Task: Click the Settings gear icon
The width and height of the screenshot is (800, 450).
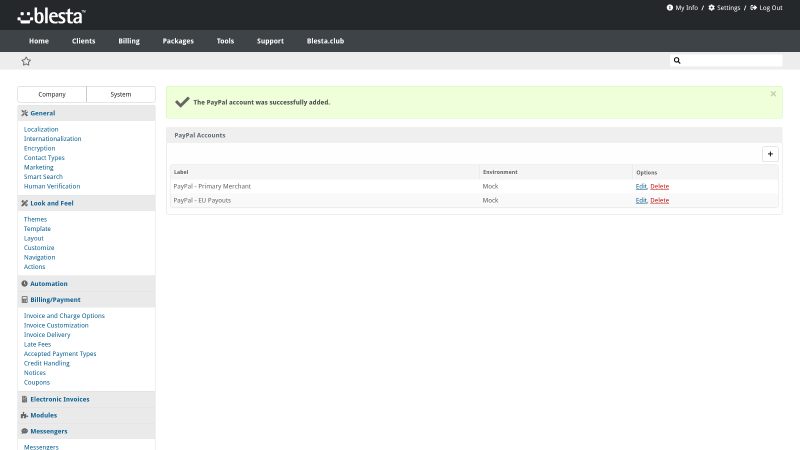Action: point(712,7)
